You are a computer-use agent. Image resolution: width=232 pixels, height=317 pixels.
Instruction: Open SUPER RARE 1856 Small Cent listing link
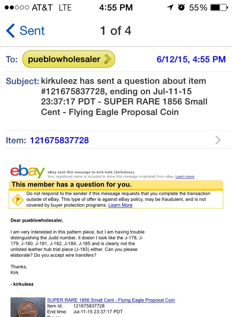coord(111,300)
